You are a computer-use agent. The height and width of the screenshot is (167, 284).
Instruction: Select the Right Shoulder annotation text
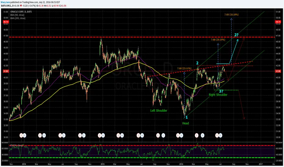tap(218, 95)
